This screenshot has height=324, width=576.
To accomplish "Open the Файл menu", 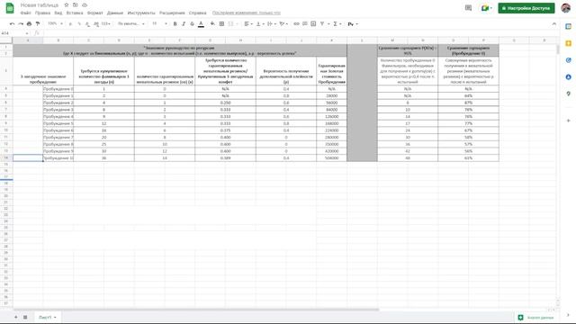I will tap(26, 13).
